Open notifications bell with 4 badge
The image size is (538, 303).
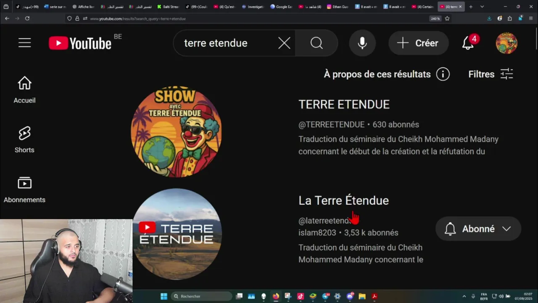(x=468, y=43)
